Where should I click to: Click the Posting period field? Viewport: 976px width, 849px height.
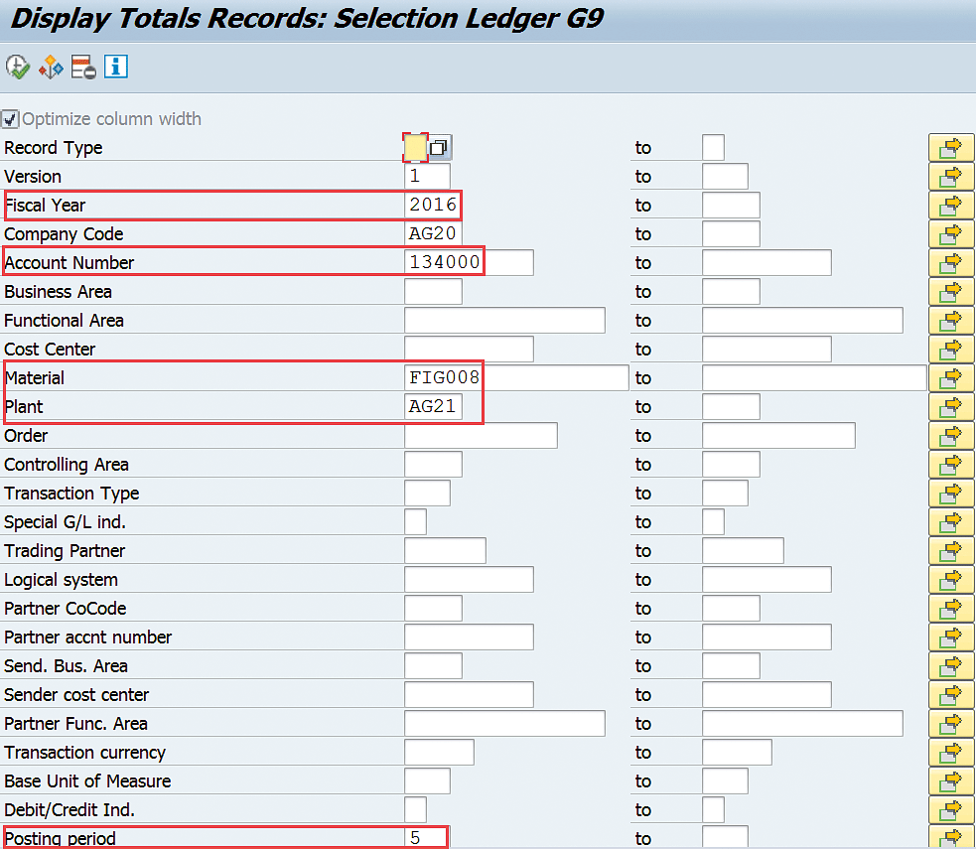tap(427, 837)
